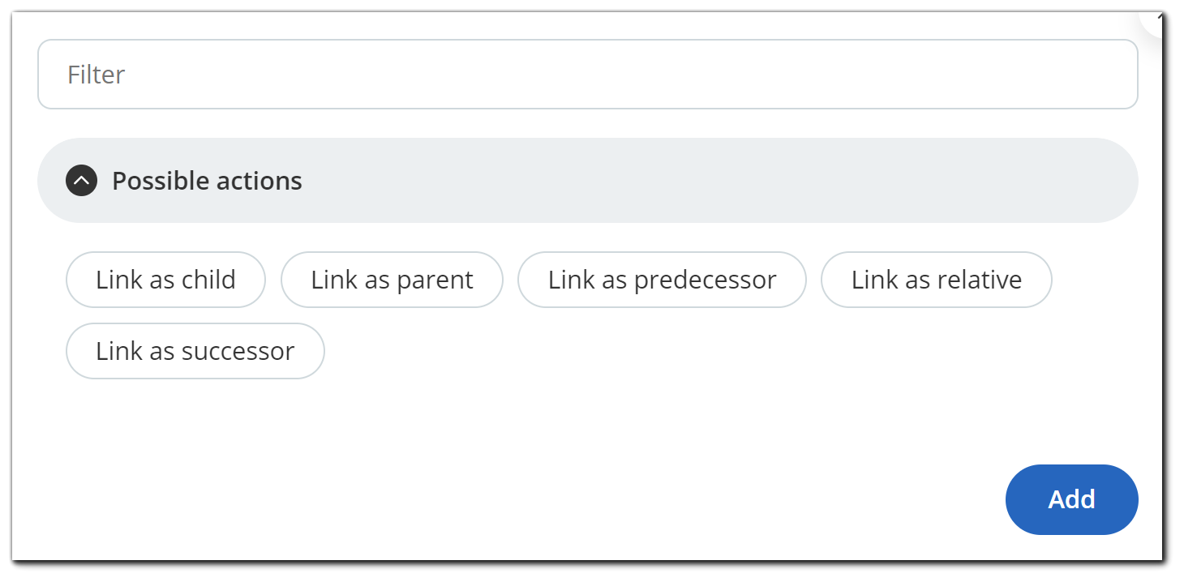The height and width of the screenshot is (582, 1184).
Task: Toggle the Link as successor selection
Action: pos(195,351)
